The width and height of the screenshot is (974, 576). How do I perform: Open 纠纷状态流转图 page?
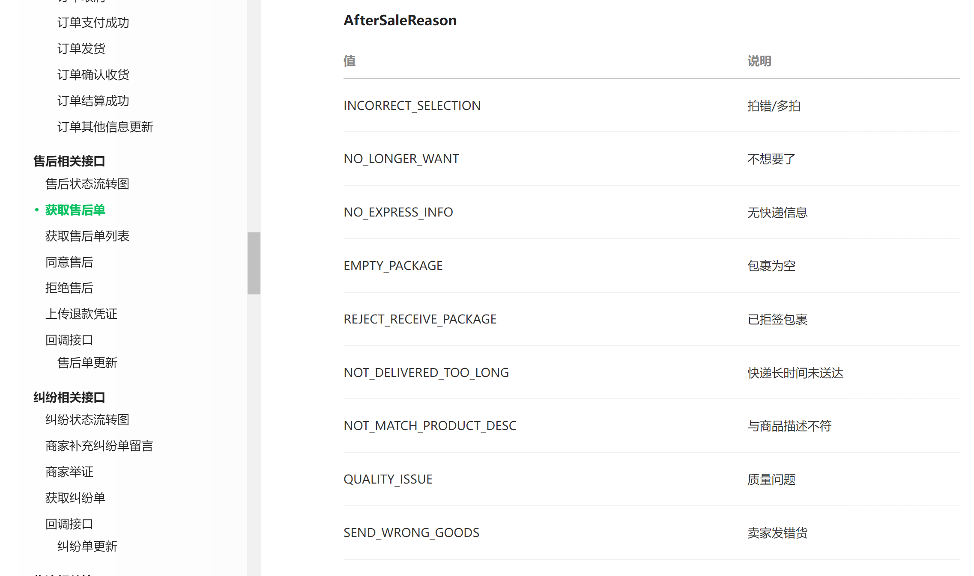[x=87, y=420]
